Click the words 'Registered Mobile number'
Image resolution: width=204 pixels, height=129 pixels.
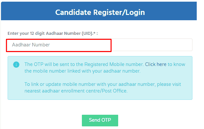pos(114,64)
